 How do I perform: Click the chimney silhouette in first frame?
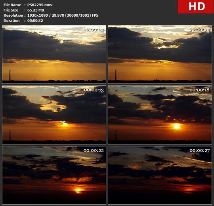[x=10, y=75]
